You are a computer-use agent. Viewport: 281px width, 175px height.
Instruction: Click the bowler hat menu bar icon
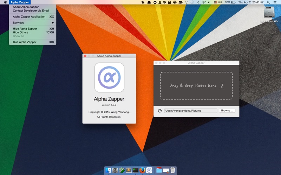(x=149, y=2)
